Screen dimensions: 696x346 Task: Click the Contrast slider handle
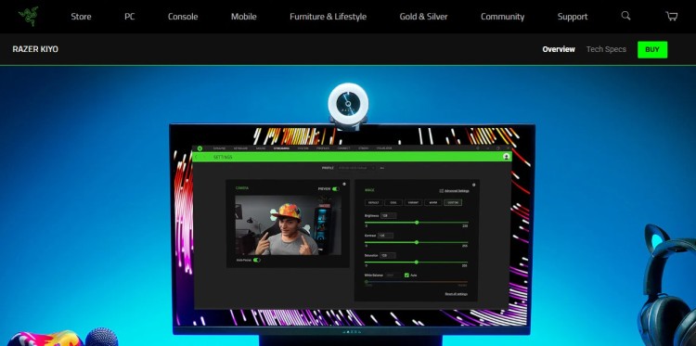point(417,242)
